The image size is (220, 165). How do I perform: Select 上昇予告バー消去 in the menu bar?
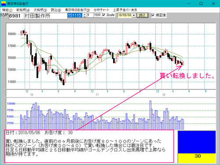coord(125,10)
